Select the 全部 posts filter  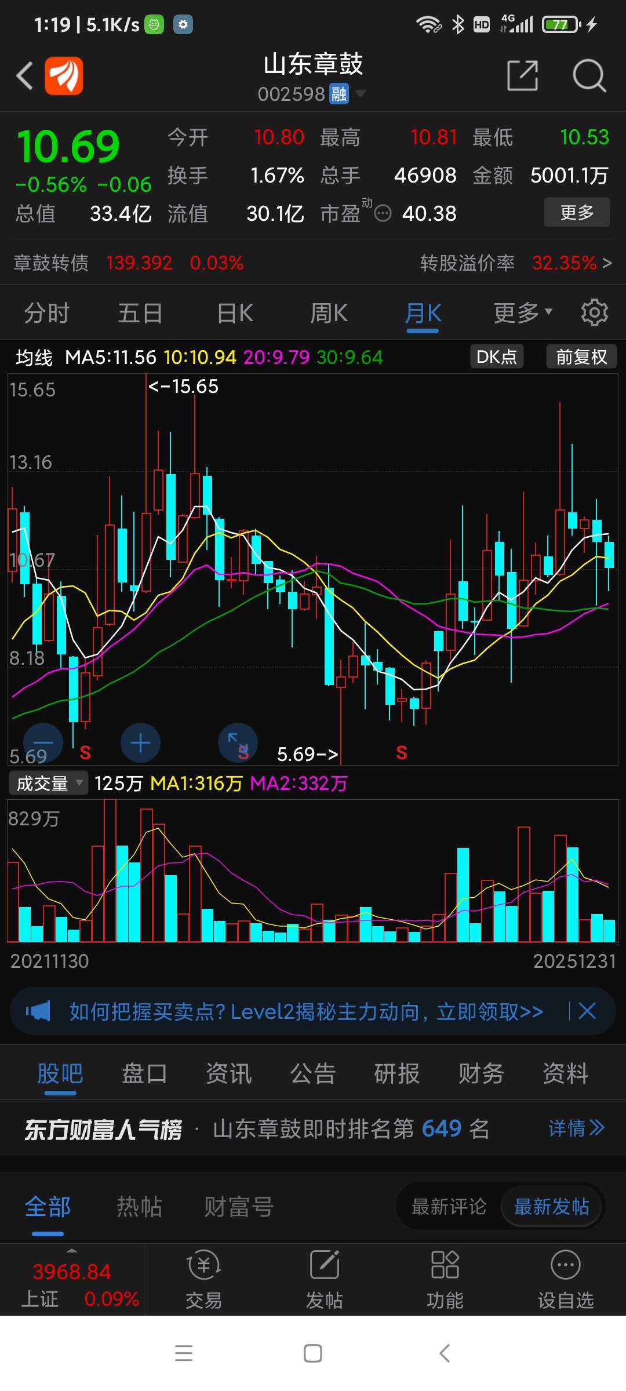(48, 1207)
